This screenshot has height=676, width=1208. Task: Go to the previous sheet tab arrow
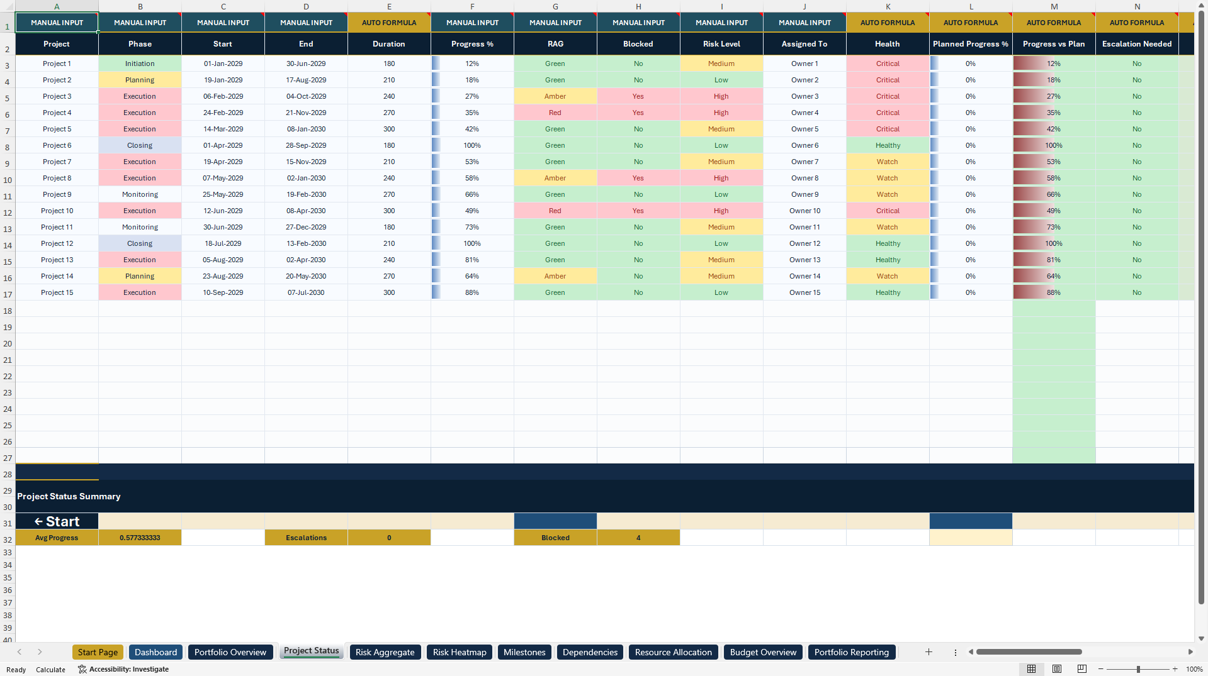click(20, 652)
